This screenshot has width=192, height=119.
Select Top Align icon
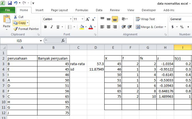pyautogui.click(x=102, y=19)
